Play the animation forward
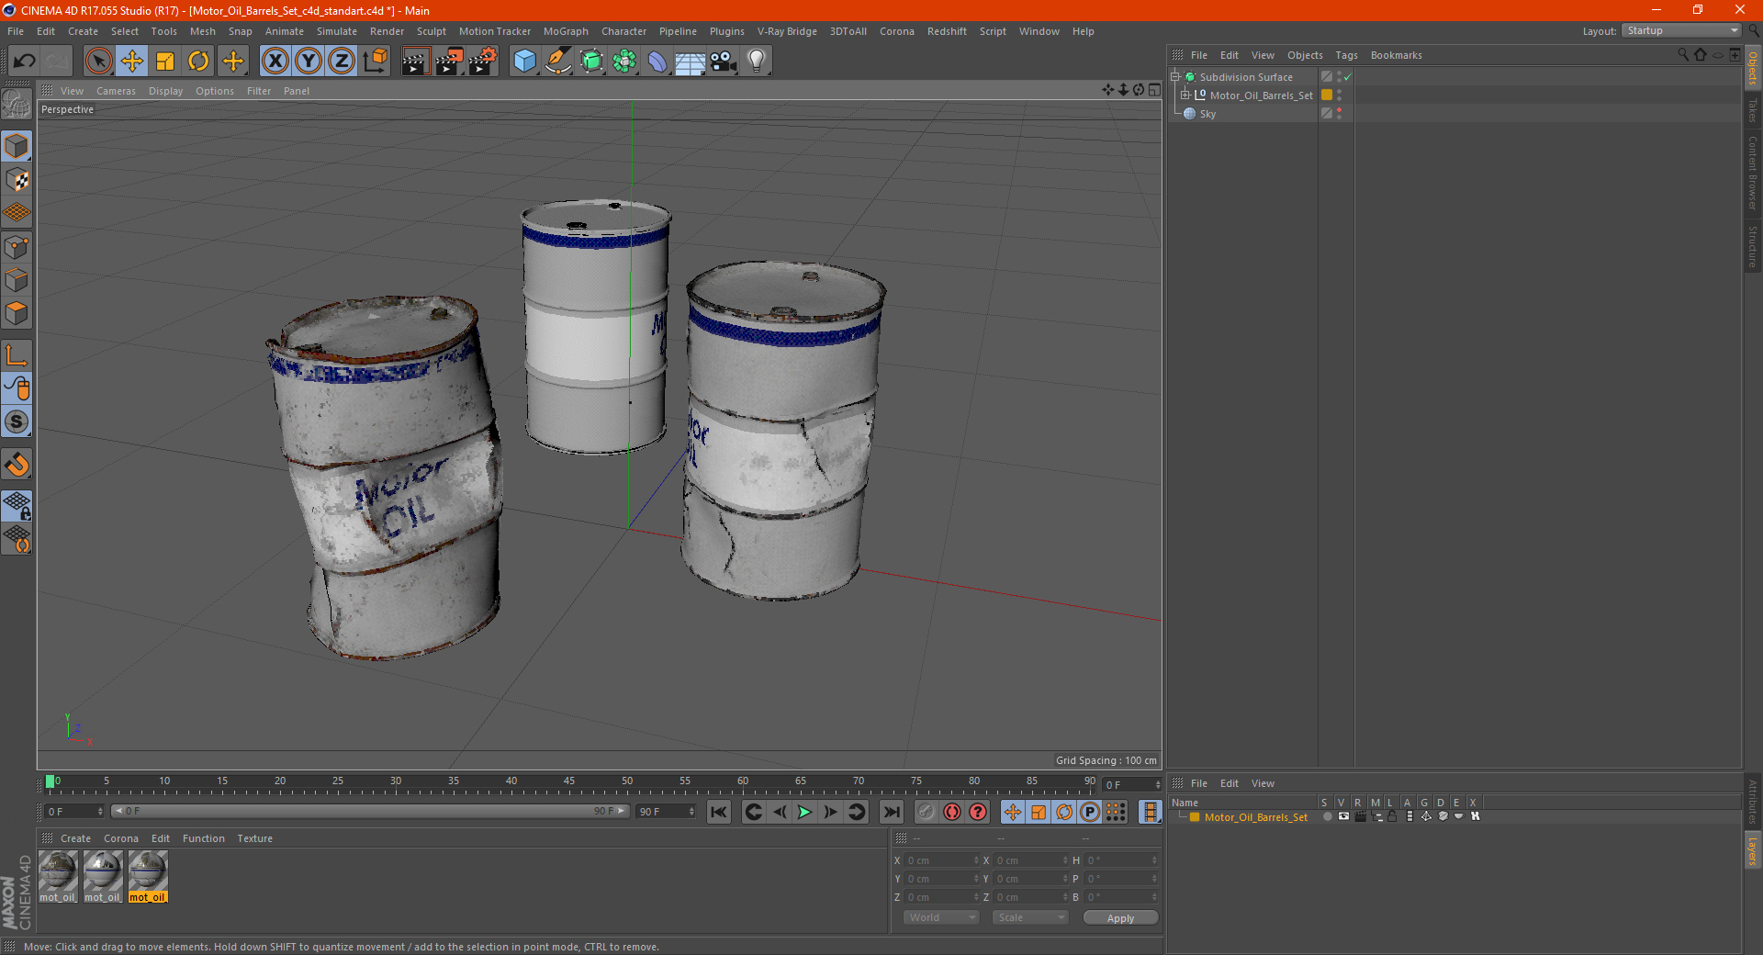The width and height of the screenshot is (1763, 955). pos(804,812)
